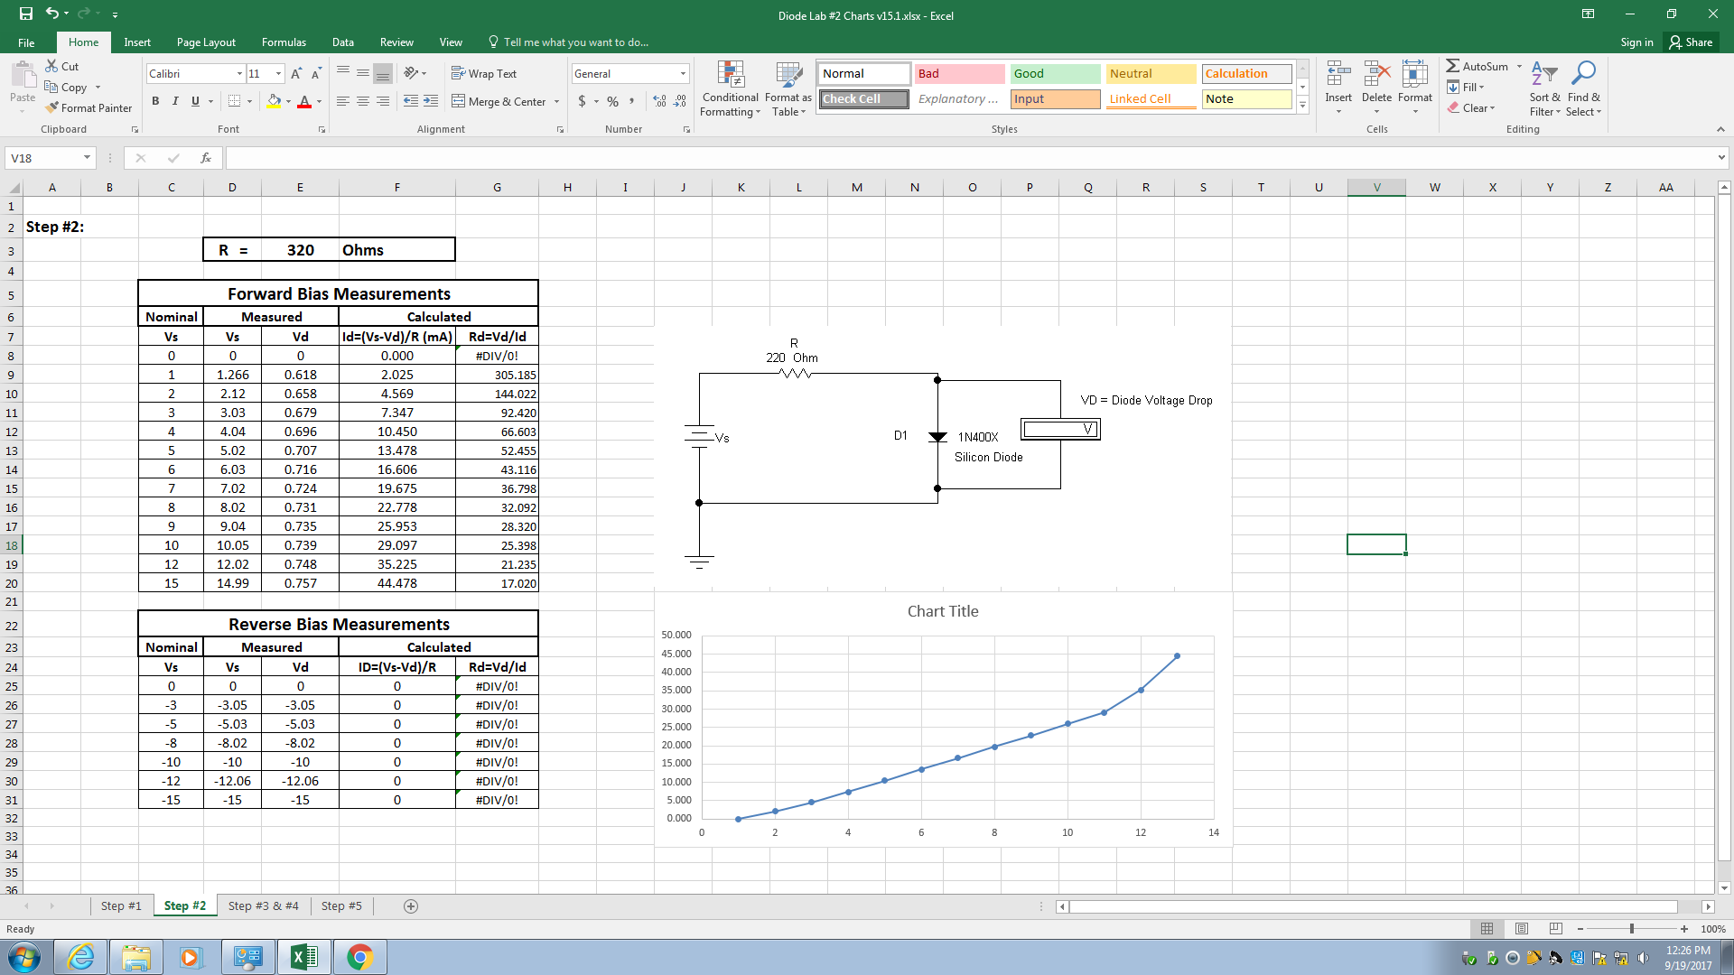The image size is (1734, 975).
Task: Click the Undo arrow icon
Action: pos(52,14)
